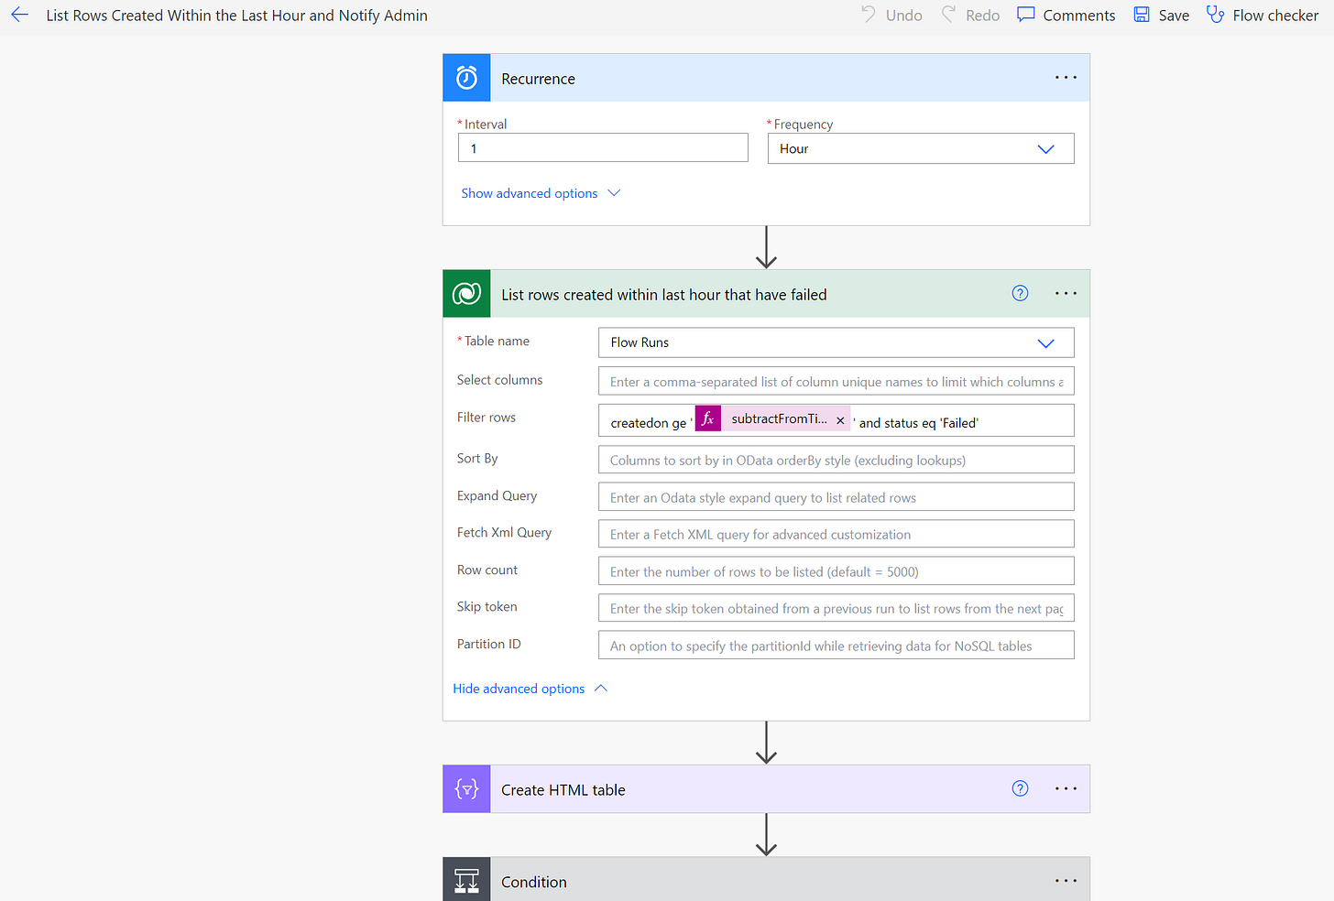This screenshot has width=1334, height=901.
Task: Expand the Condition card
Action: pos(766,880)
